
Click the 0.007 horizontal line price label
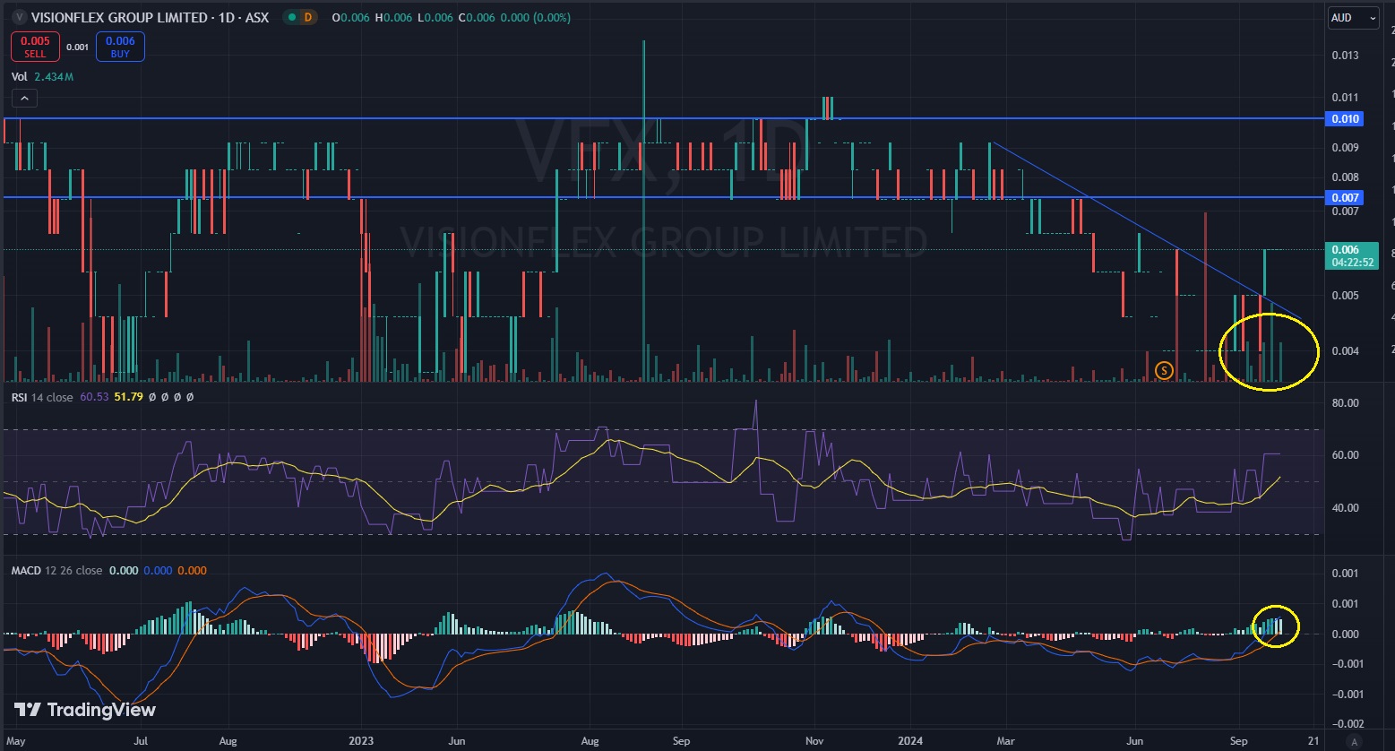pyautogui.click(x=1344, y=197)
